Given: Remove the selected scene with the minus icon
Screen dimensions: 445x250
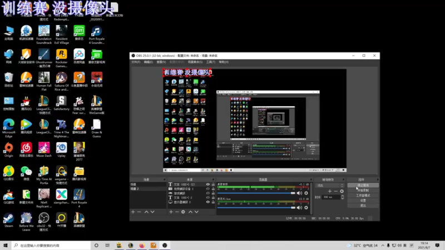Looking at the screenshot, I should pos(139,212).
